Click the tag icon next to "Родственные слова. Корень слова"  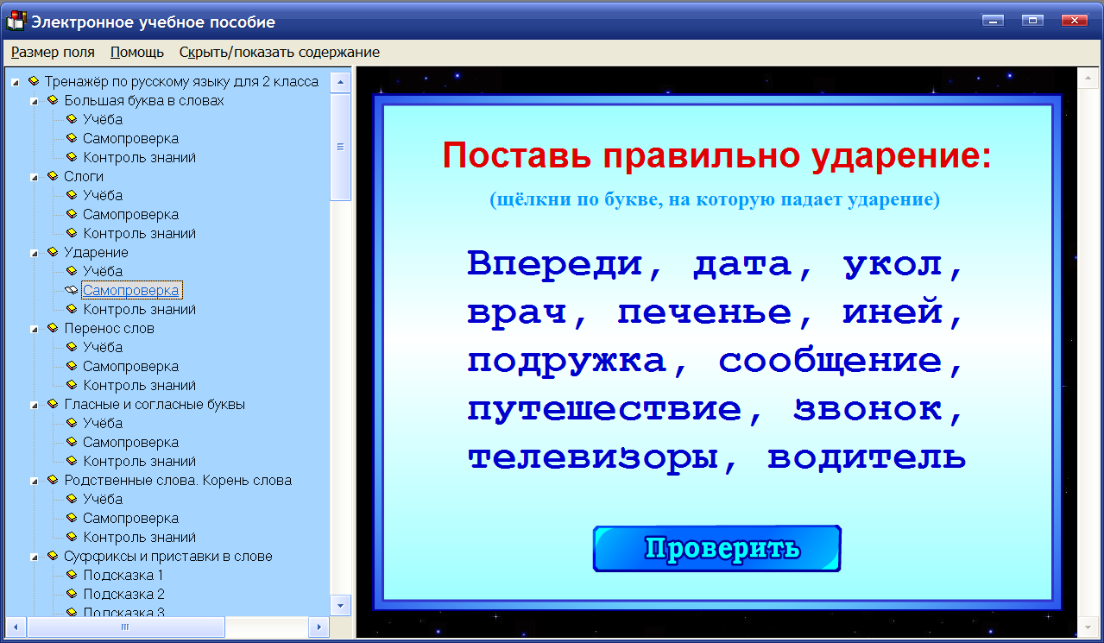[52, 480]
